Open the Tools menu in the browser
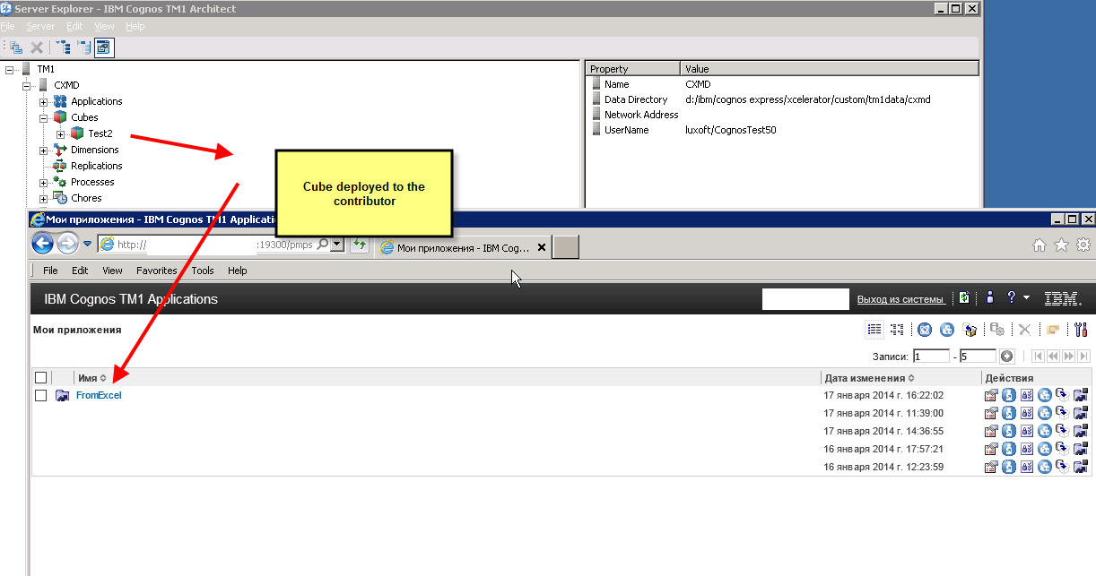 coord(203,271)
